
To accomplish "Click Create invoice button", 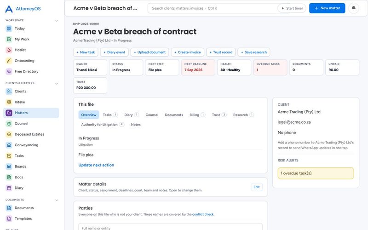I will point(188,52).
